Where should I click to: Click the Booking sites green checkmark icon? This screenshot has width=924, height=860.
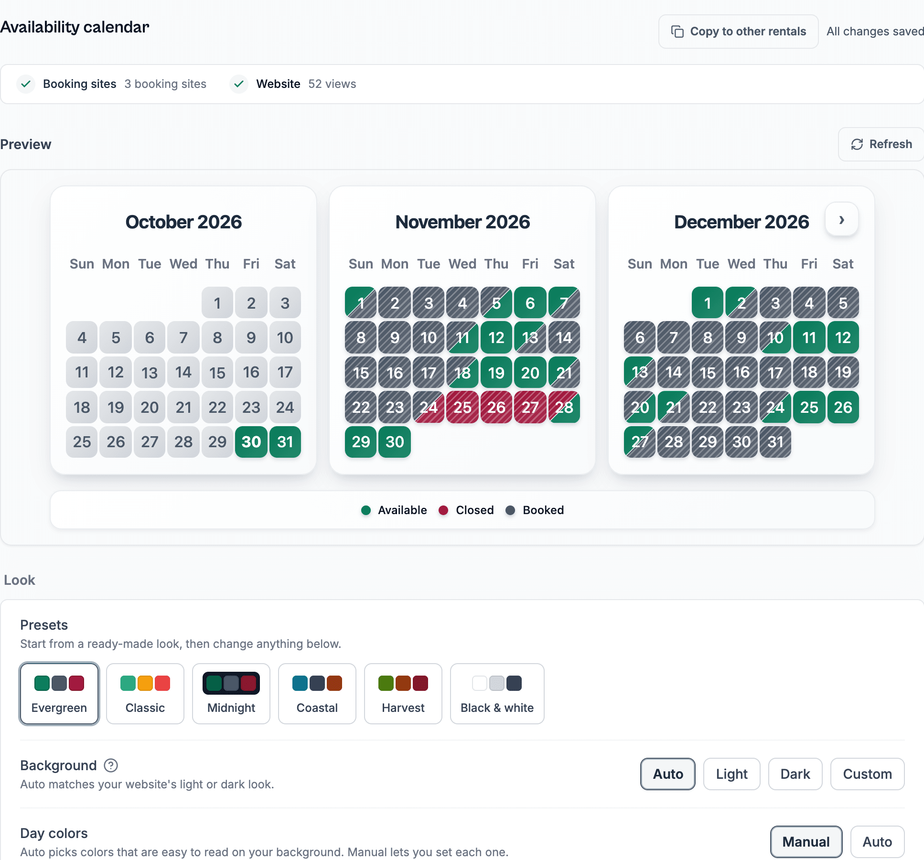point(26,84)
